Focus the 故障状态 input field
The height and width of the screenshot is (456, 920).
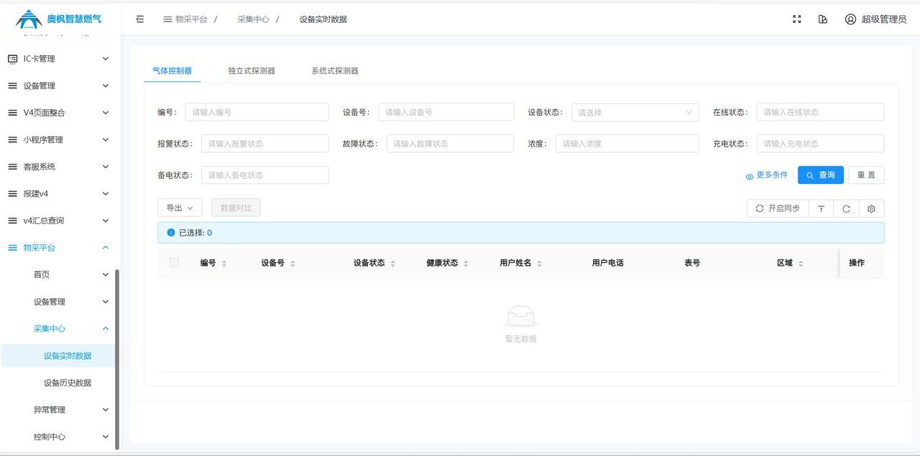pos(450,144)
